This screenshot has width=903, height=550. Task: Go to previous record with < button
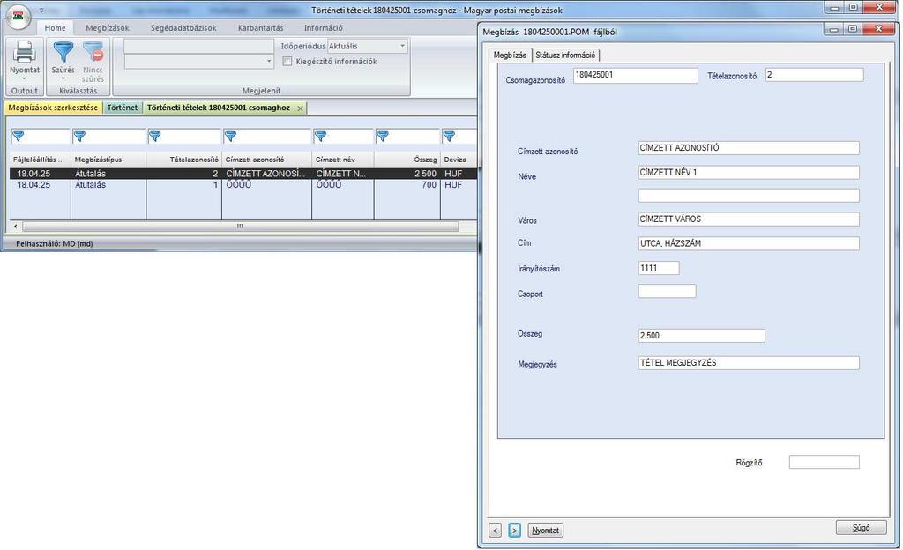(496, 531)
